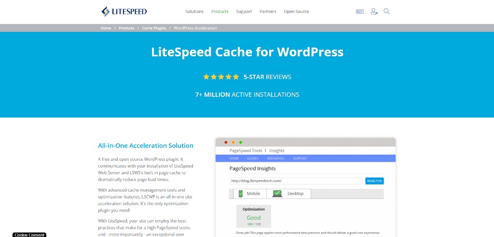Click the red window dot
The image size is (494, 237).
[226, 143]
